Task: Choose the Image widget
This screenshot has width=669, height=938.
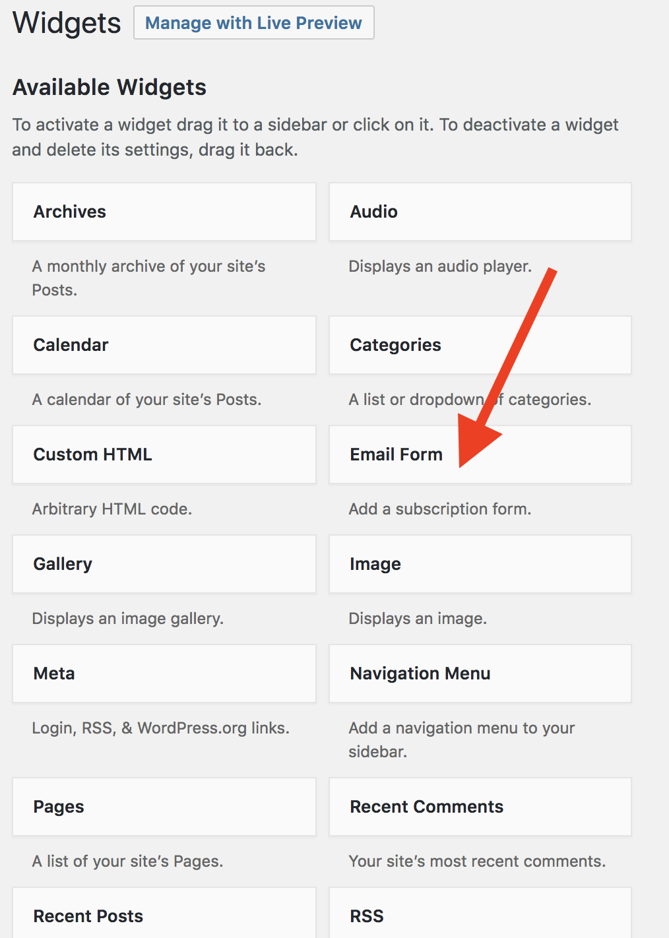Action: [x=480, y=563]
